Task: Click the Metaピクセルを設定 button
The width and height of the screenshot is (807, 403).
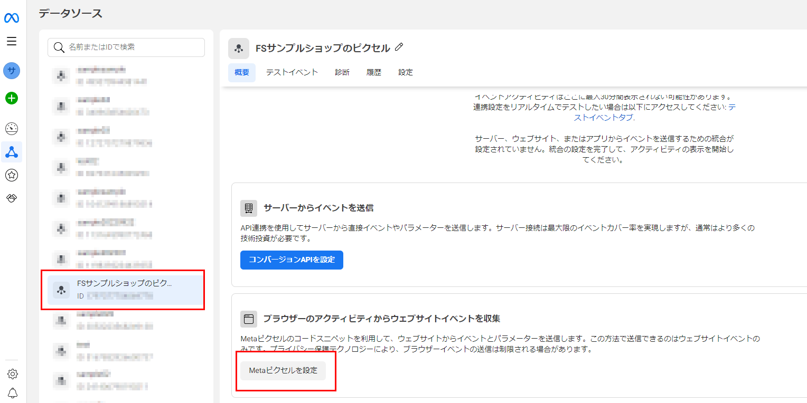Action: tap(283, 371)
